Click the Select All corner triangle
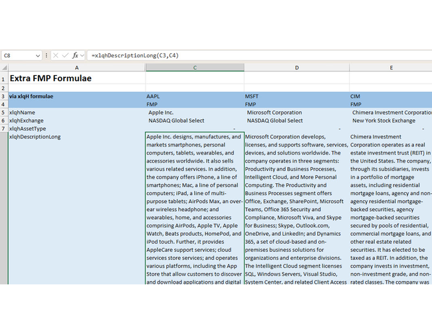This screenshot has height=333, width=432. click(4, 68)
